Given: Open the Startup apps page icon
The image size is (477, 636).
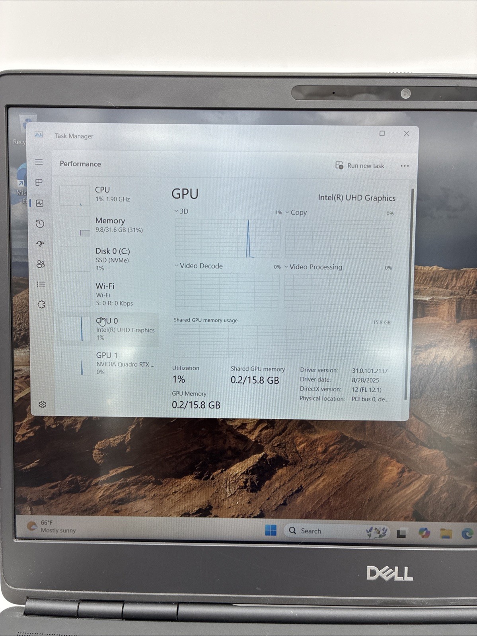Looking at the screenshot, I should [x=40, y=244].
